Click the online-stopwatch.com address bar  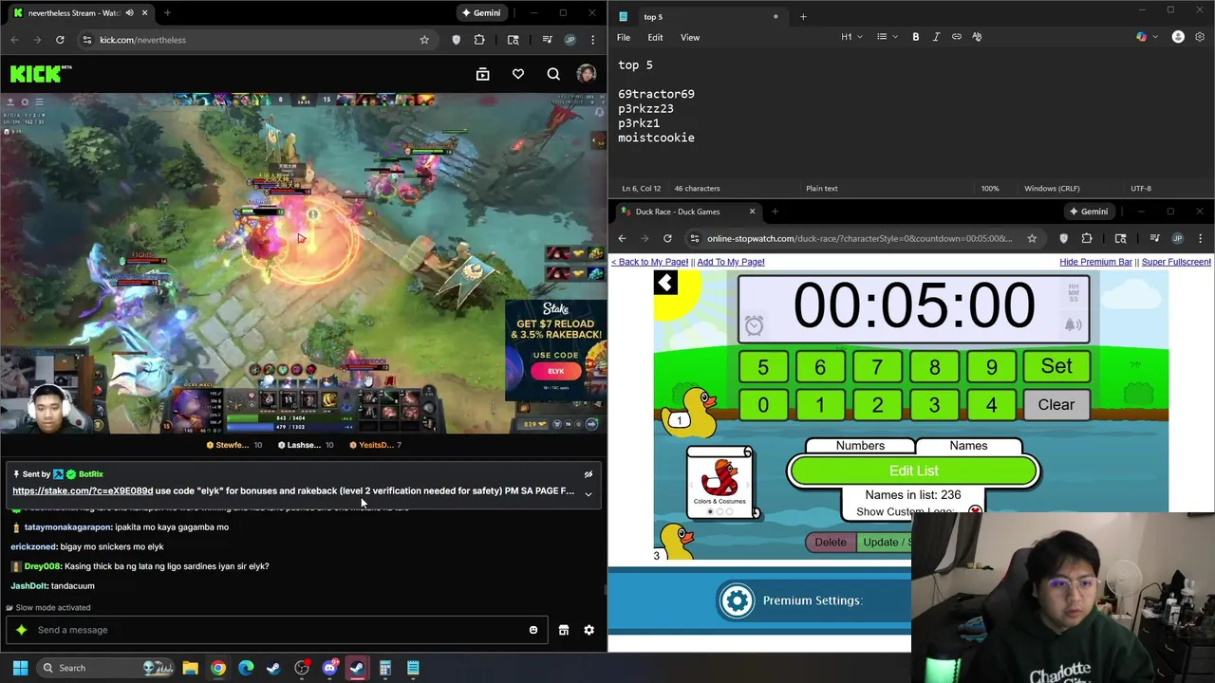point(859,238)
